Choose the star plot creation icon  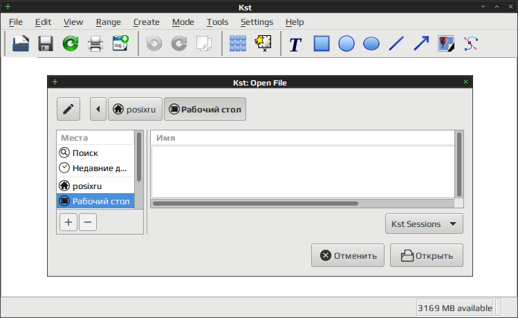[263, 43]
